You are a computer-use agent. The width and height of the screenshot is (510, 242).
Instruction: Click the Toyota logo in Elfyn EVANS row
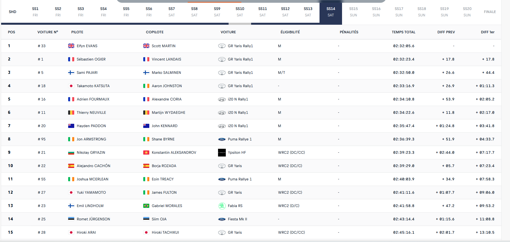point(222,46)
